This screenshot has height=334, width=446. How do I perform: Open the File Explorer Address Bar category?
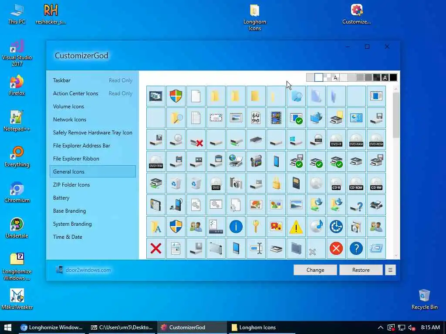(x=92, y=146)
